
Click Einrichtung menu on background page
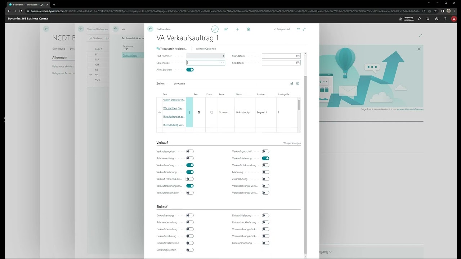click(x=59, y=49)
